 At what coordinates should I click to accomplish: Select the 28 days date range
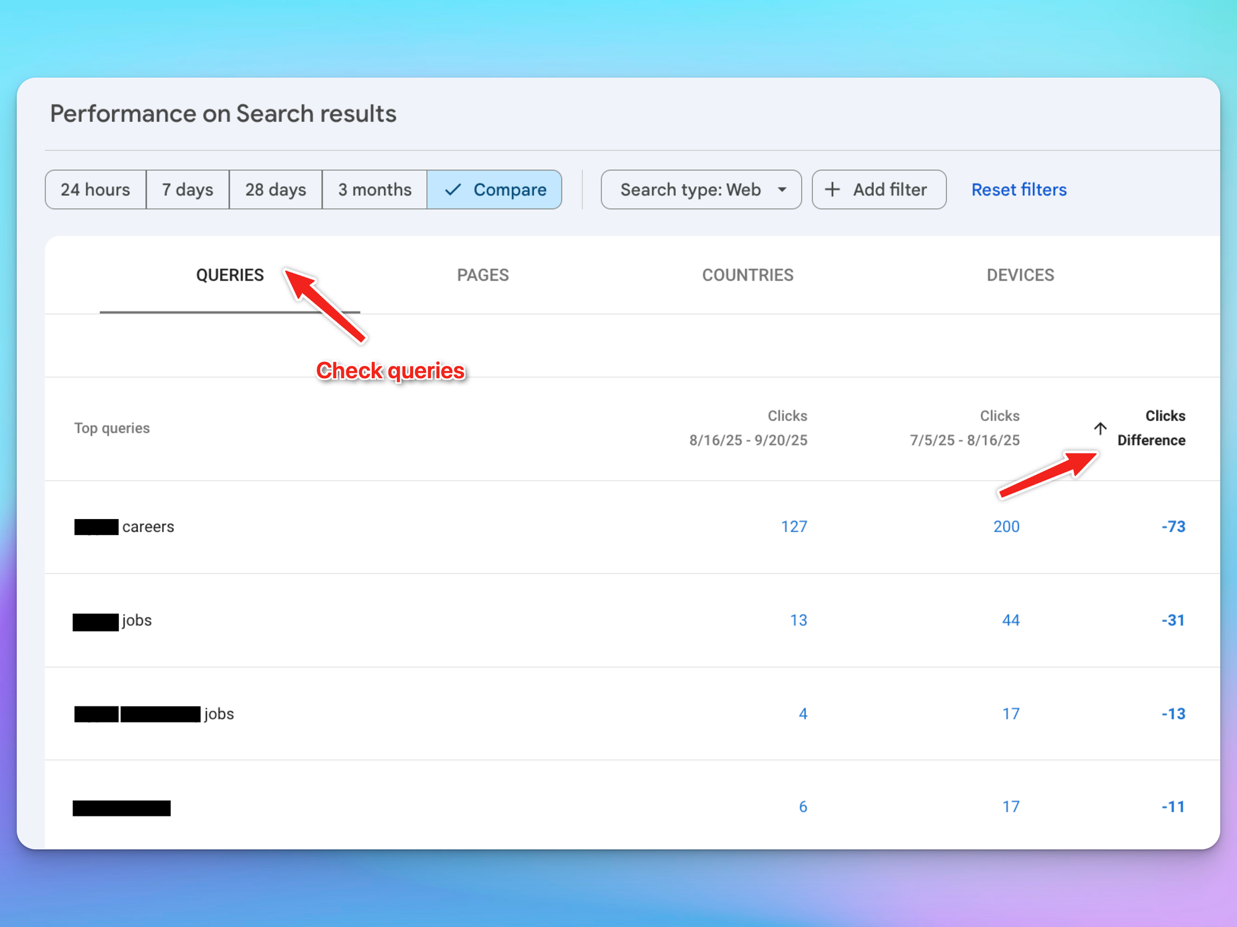coord(275,190)
